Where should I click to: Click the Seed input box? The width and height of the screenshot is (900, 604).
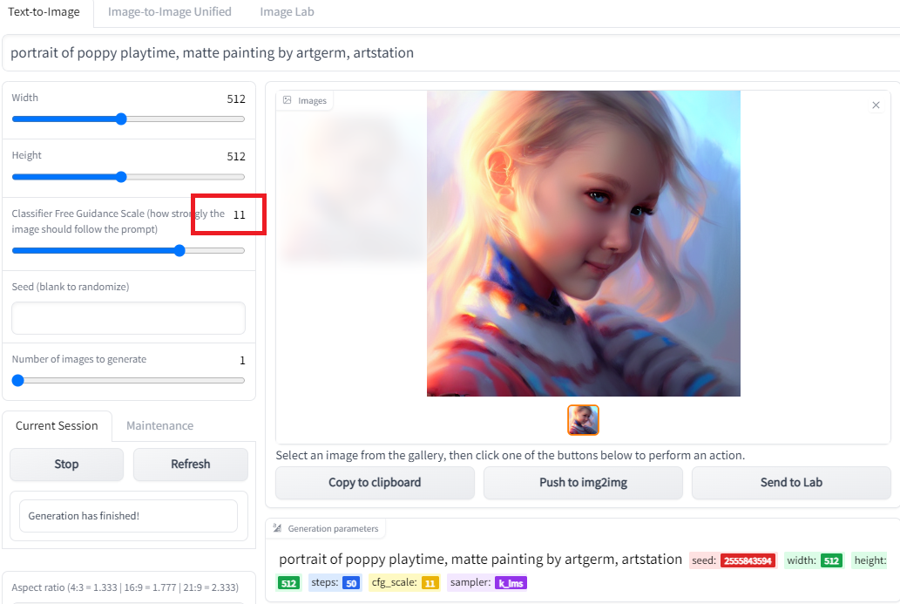pos(129,318)
